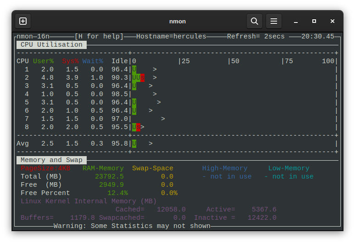Image resolution: width=355 pixels, height=244 pixels.
Task: Click the 'nmon—16n' version text
Action: (33, 36)
